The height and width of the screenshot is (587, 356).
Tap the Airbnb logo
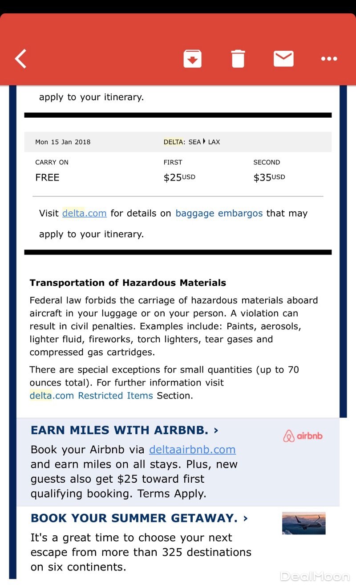coord(303,436)
